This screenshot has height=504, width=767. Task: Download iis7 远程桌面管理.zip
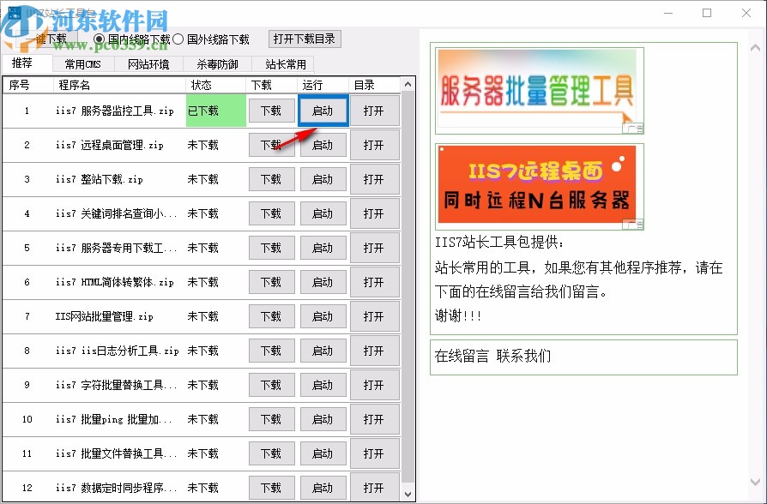(271, 144)
